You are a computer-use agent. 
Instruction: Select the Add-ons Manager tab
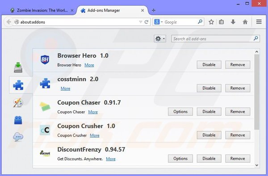tap(113, 10)
